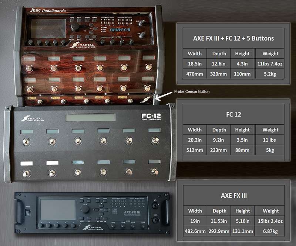Click the 'Weight' header in the bottom AXE FX III table
The height and width of the screenshot is (246, 296).
[271, 211]
